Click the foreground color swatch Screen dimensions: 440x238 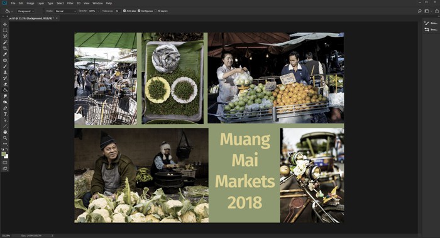tap(4, 154)
